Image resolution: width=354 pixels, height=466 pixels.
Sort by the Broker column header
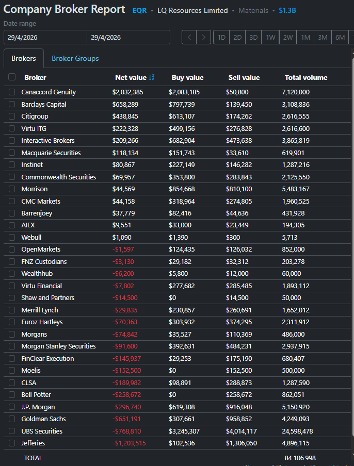point(36,77)
